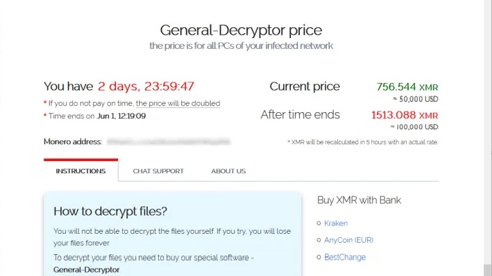The image size is (492, 276).
Task: Open the Instructions tab
Action: (x=80, y=171)
